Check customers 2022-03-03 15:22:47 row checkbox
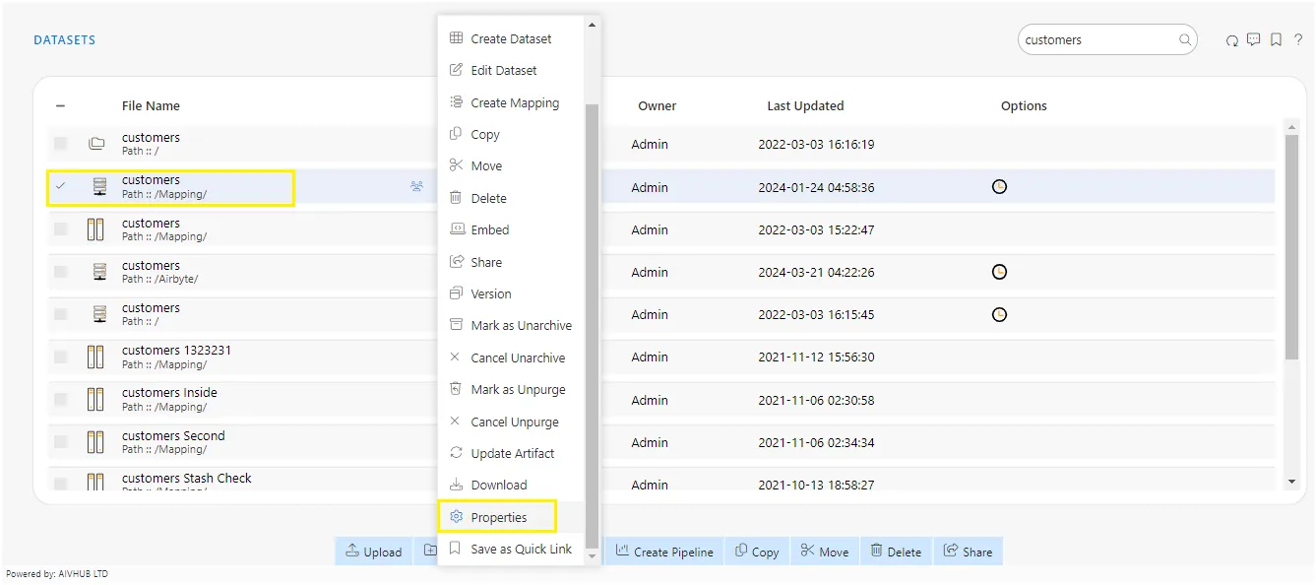 coord(60,229)
